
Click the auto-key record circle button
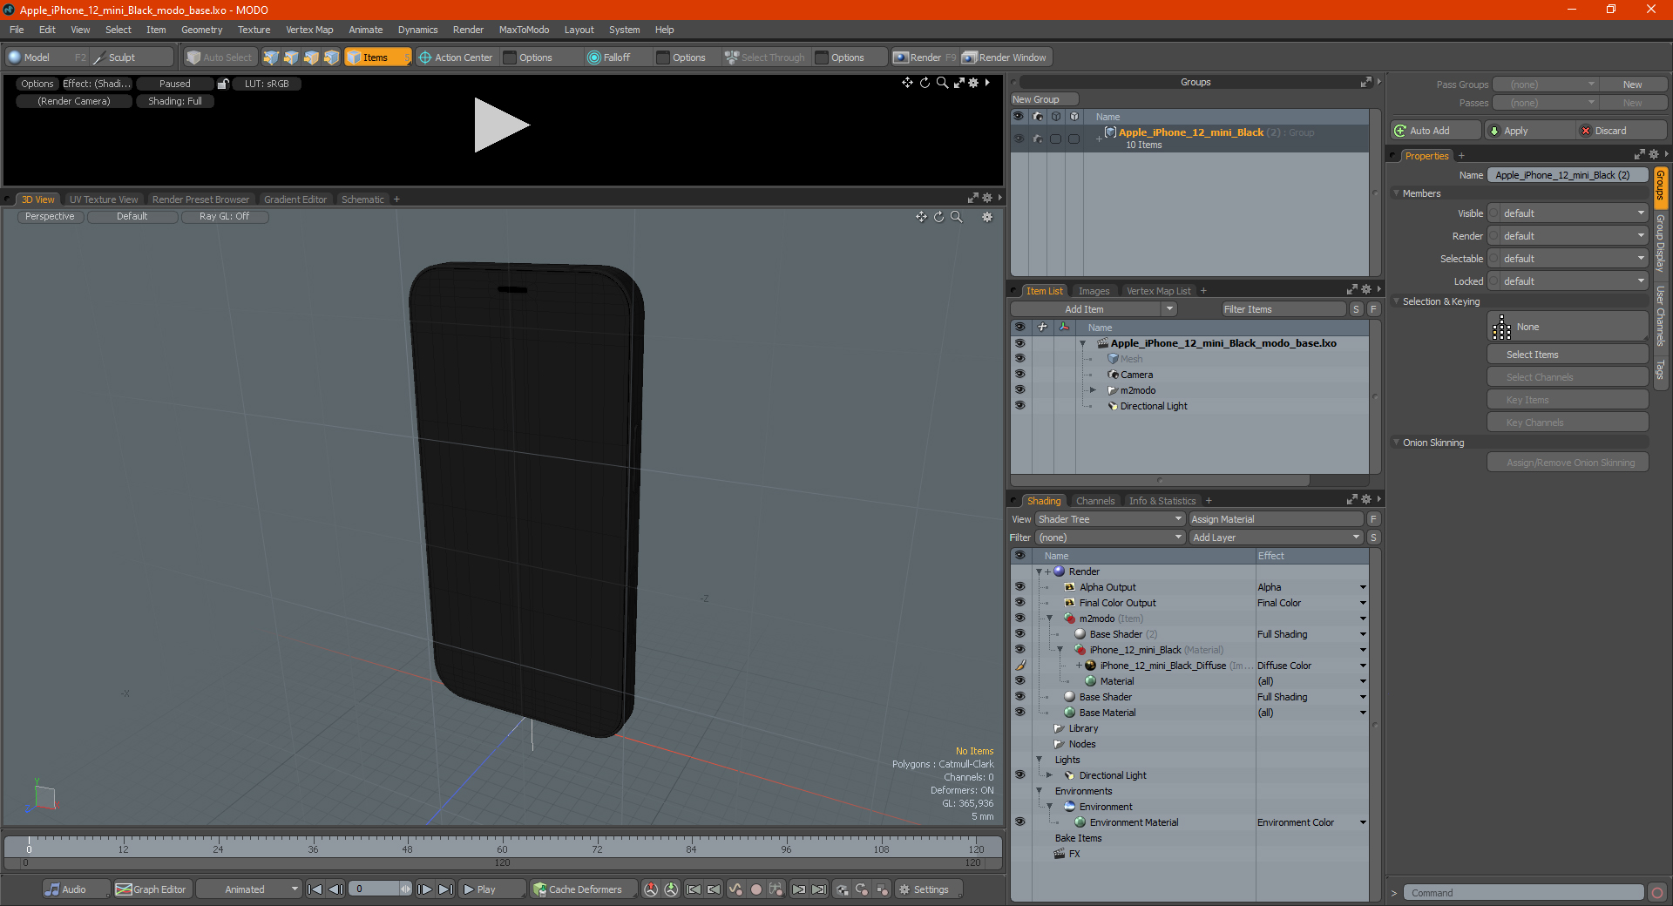coord(756,889)
